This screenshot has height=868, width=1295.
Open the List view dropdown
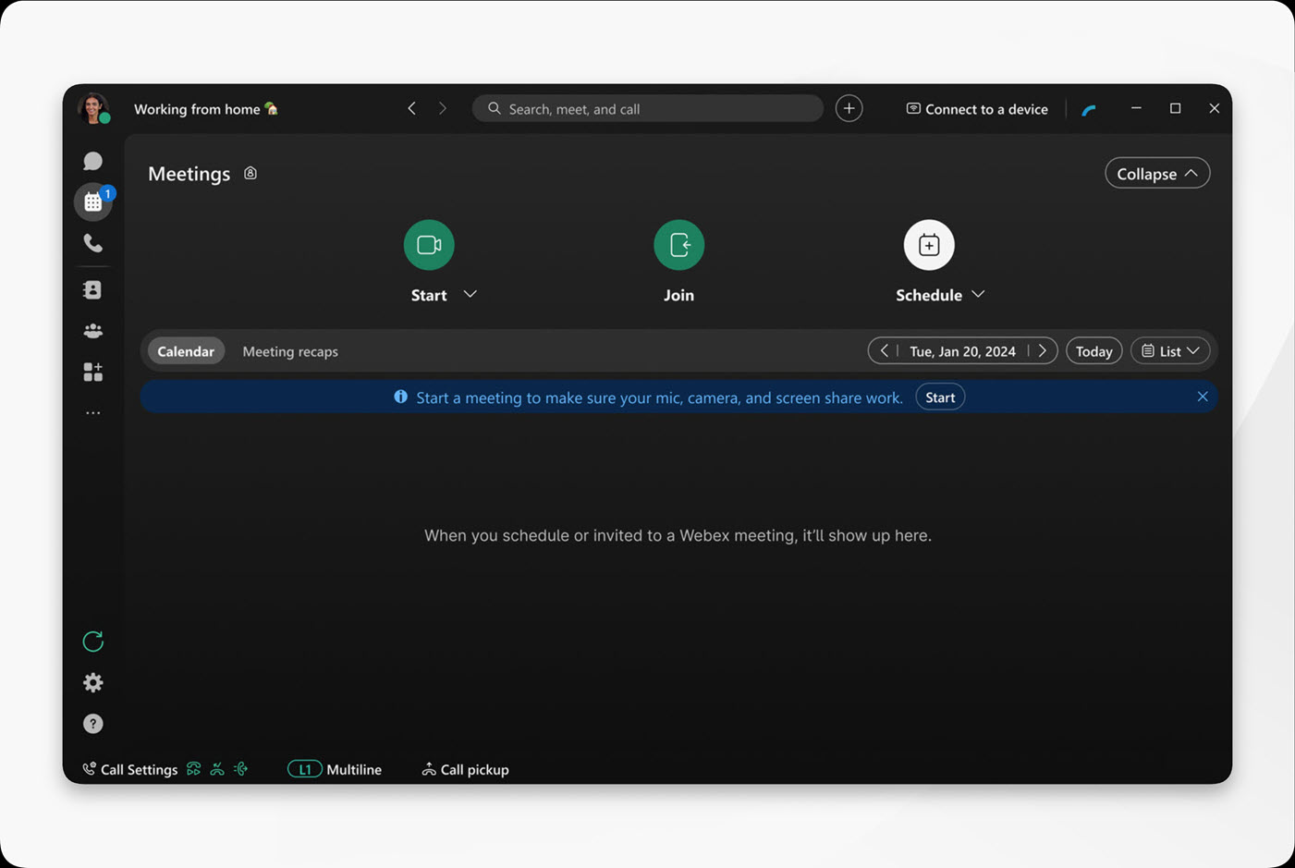click(x=1170, y=351)
